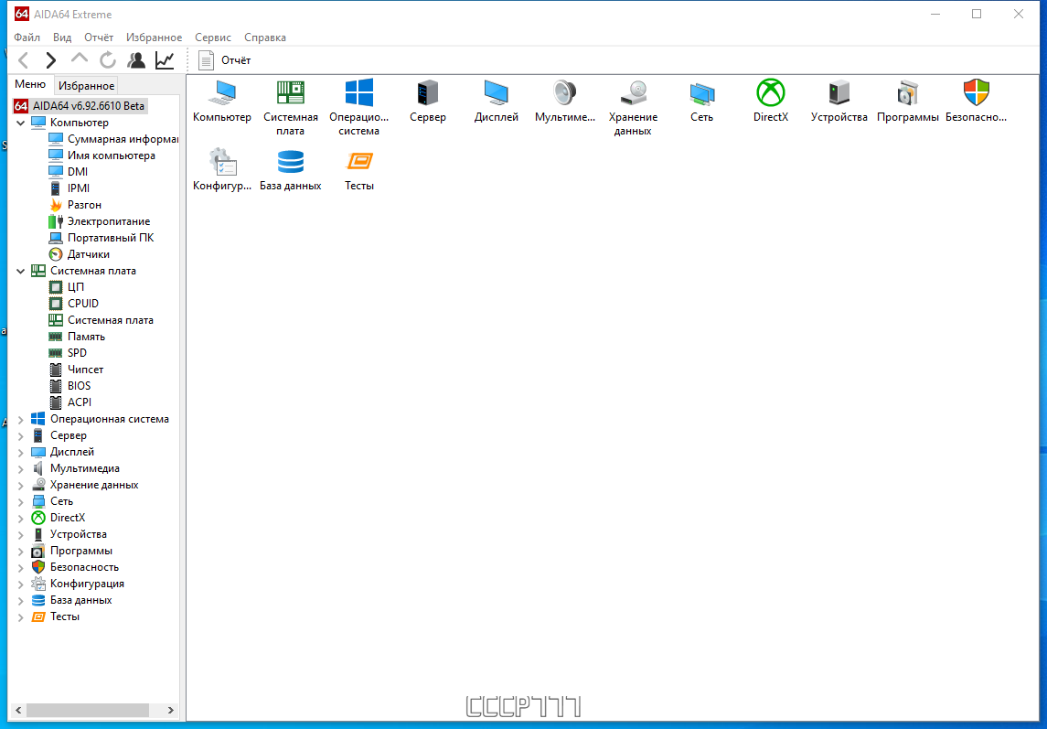This screenshot has height=729, width=1047.
Task: Open the Конфигурация icon in the right pane
Action: (222, 170)
